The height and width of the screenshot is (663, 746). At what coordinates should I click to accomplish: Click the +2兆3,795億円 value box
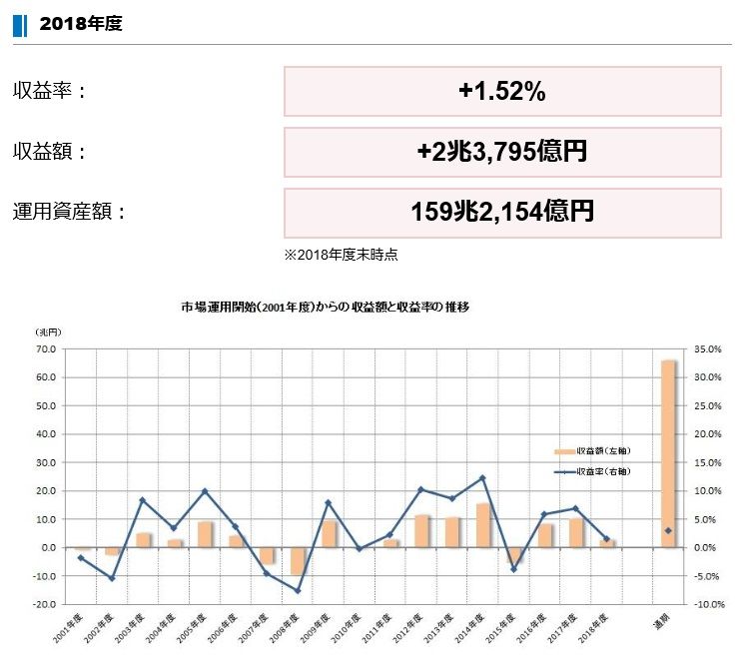point(502,152)
